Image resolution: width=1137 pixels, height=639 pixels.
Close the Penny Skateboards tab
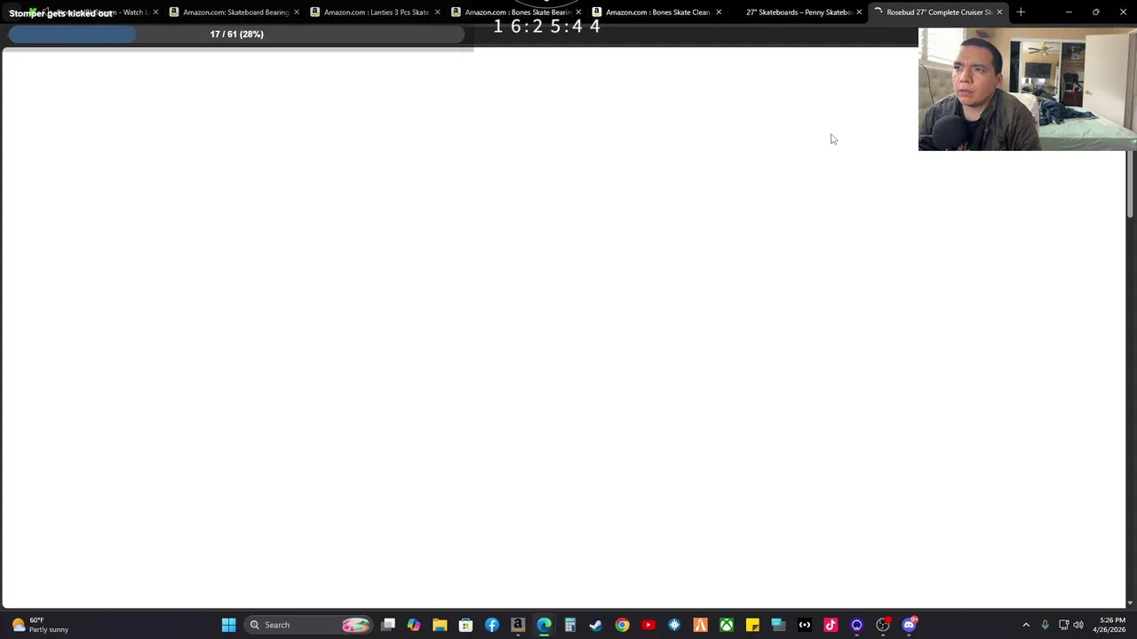pyautogui.click(x=859, y=12)
